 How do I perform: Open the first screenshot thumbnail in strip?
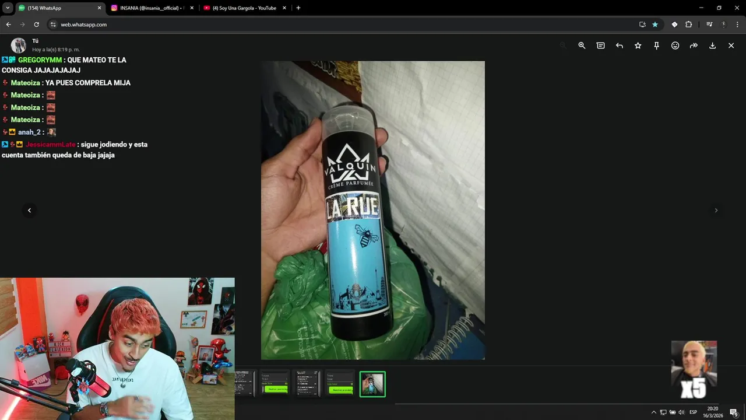[245, 384]
